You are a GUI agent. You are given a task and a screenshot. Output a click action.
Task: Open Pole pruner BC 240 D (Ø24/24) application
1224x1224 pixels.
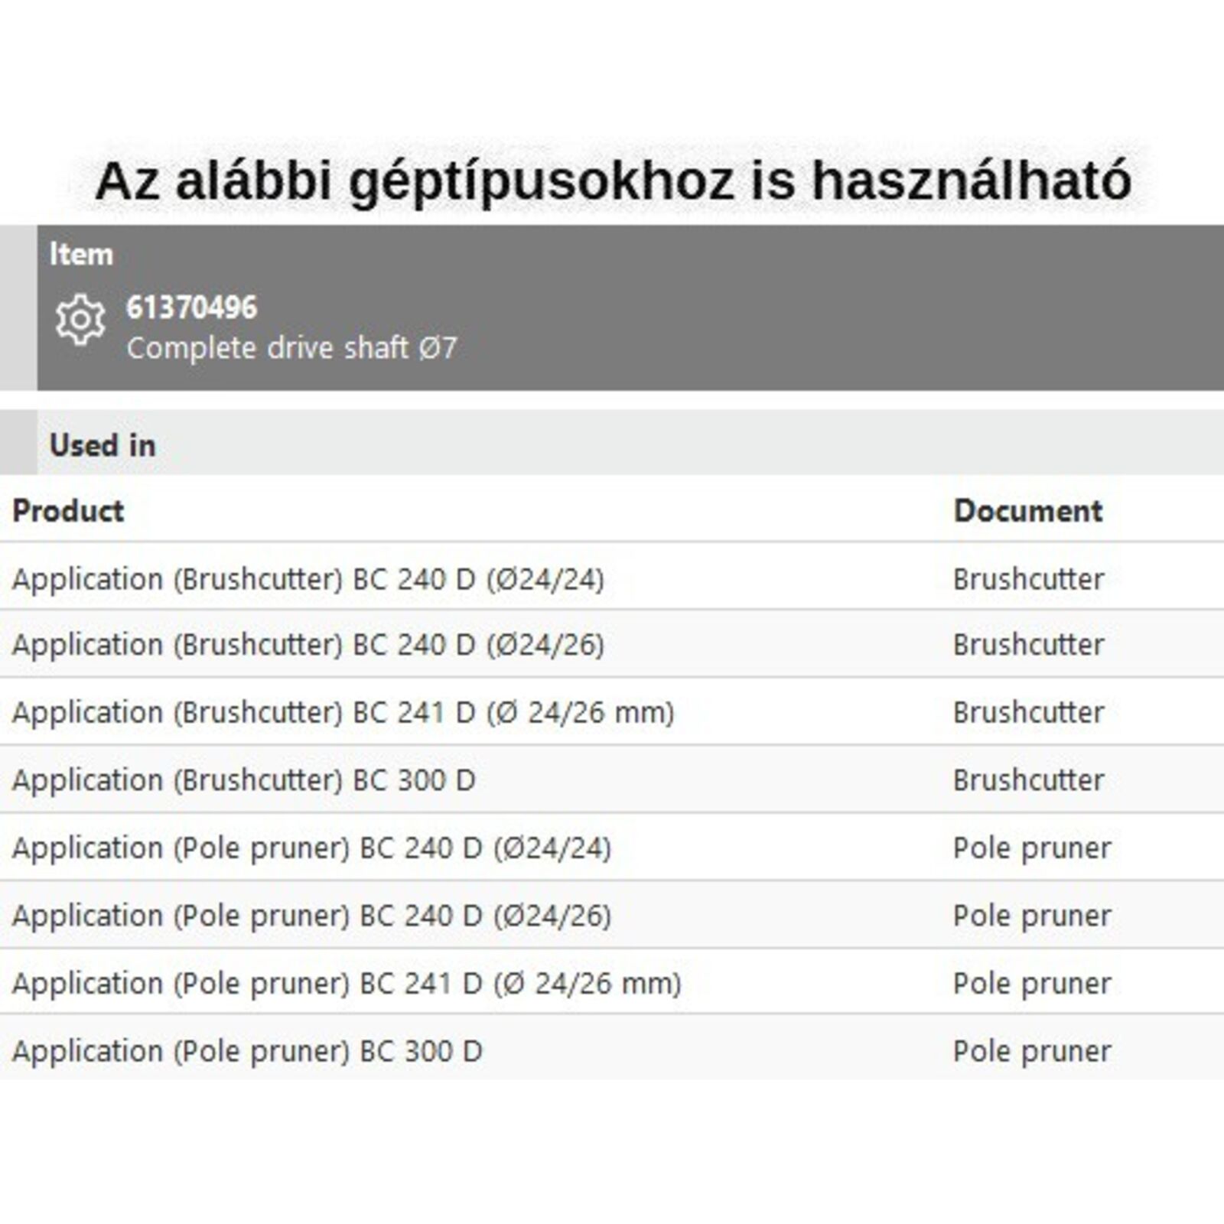[x=311, y=848]
